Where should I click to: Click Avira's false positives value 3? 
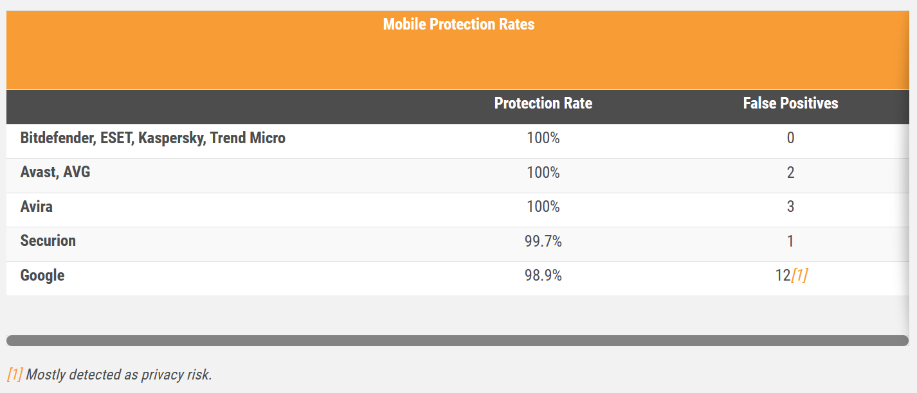(790, 207)
